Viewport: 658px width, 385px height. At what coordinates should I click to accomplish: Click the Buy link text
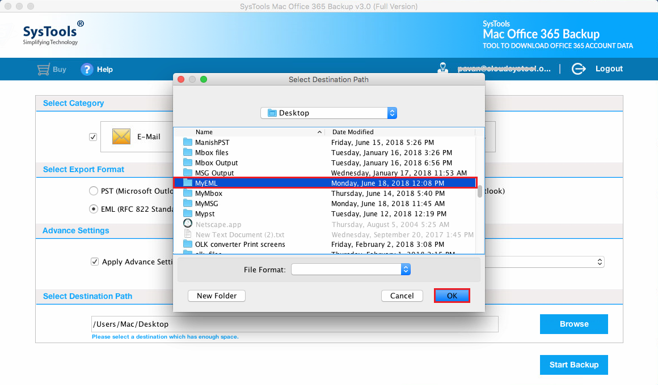click(x=59, y=70)
